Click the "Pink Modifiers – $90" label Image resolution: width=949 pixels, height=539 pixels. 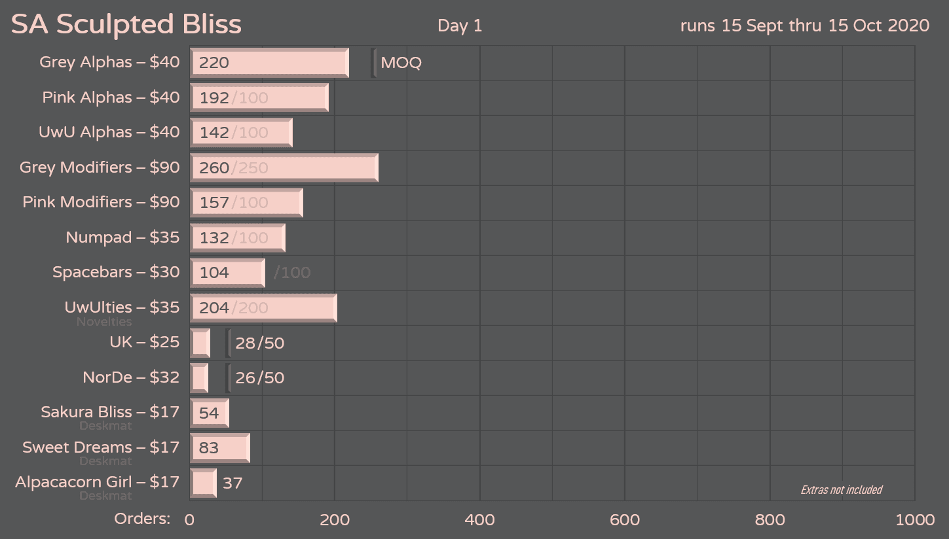101,202
